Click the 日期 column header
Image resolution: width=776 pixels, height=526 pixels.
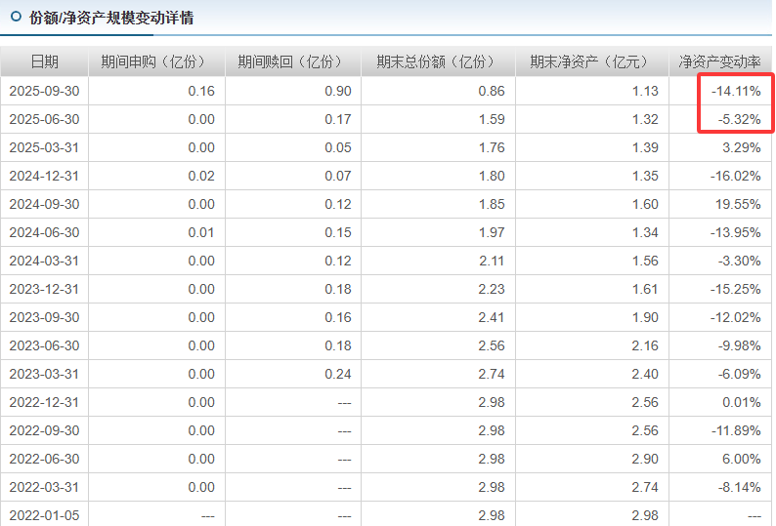pyautogui.click(x=45, y=61)
